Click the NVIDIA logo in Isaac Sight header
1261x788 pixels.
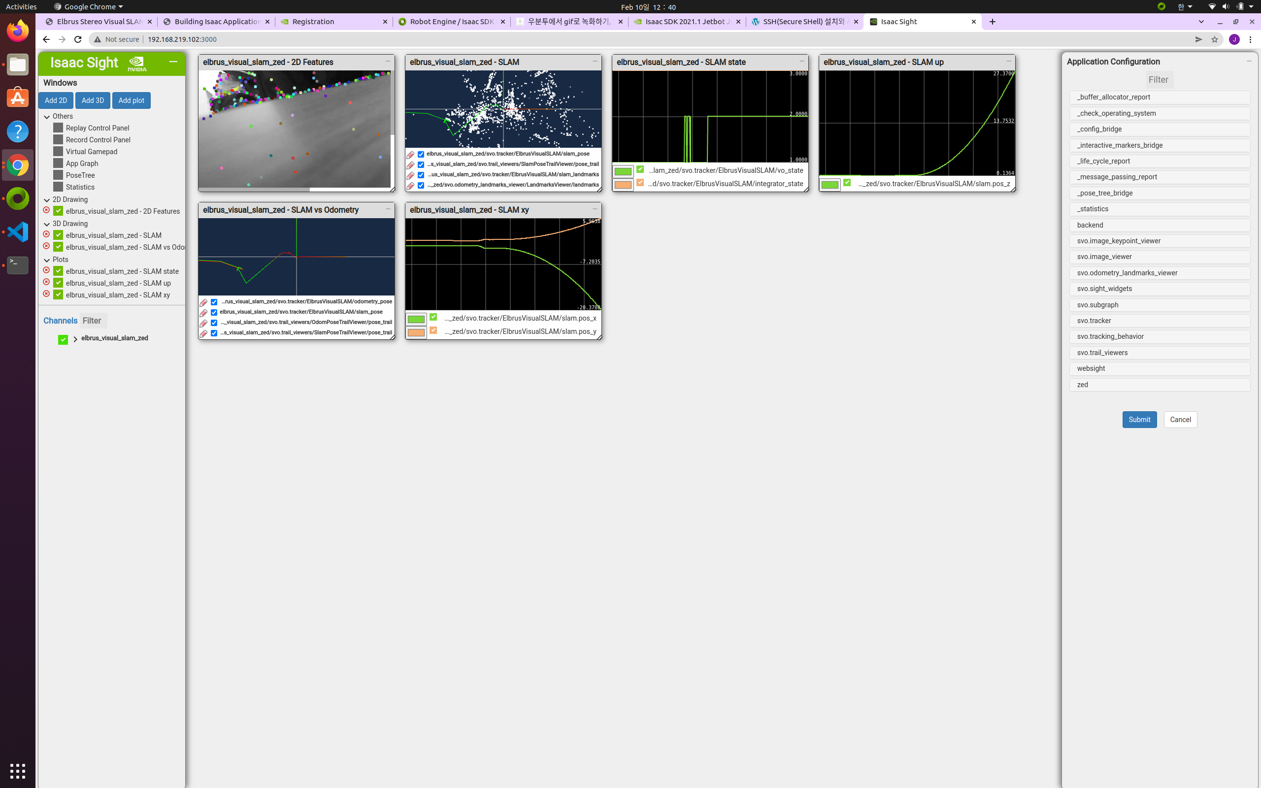[137, 63]
